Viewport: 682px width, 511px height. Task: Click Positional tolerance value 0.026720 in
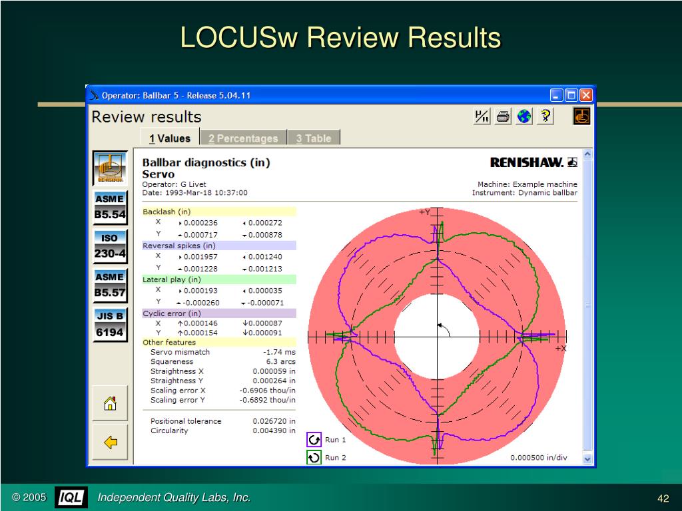point(274,421)
